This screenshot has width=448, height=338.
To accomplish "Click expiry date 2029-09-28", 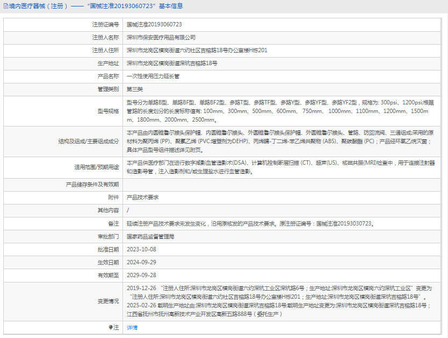I will [141, 276].
